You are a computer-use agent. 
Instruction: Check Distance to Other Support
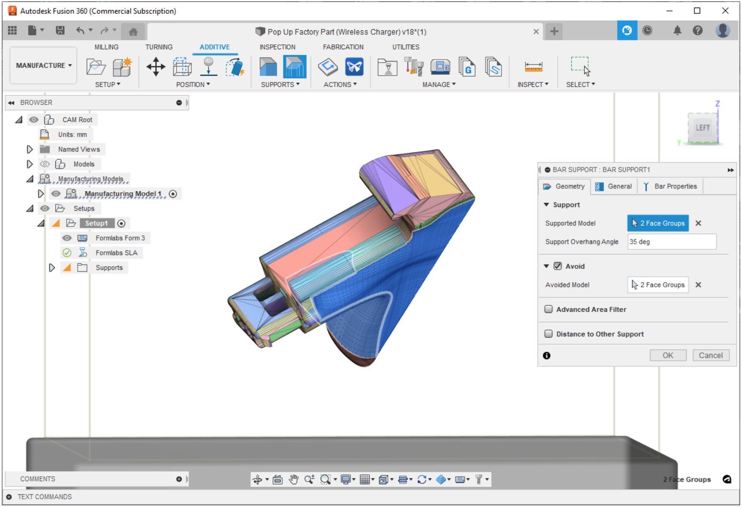pos(548,334)
